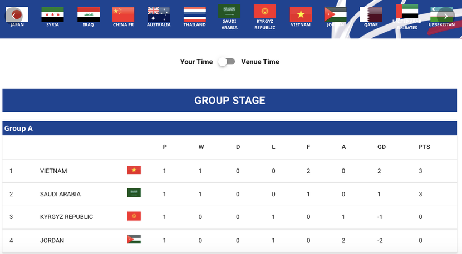Click the Saudi Arabia carousel flag
Viewport: 462px width, 254px height.
point(229,12)
